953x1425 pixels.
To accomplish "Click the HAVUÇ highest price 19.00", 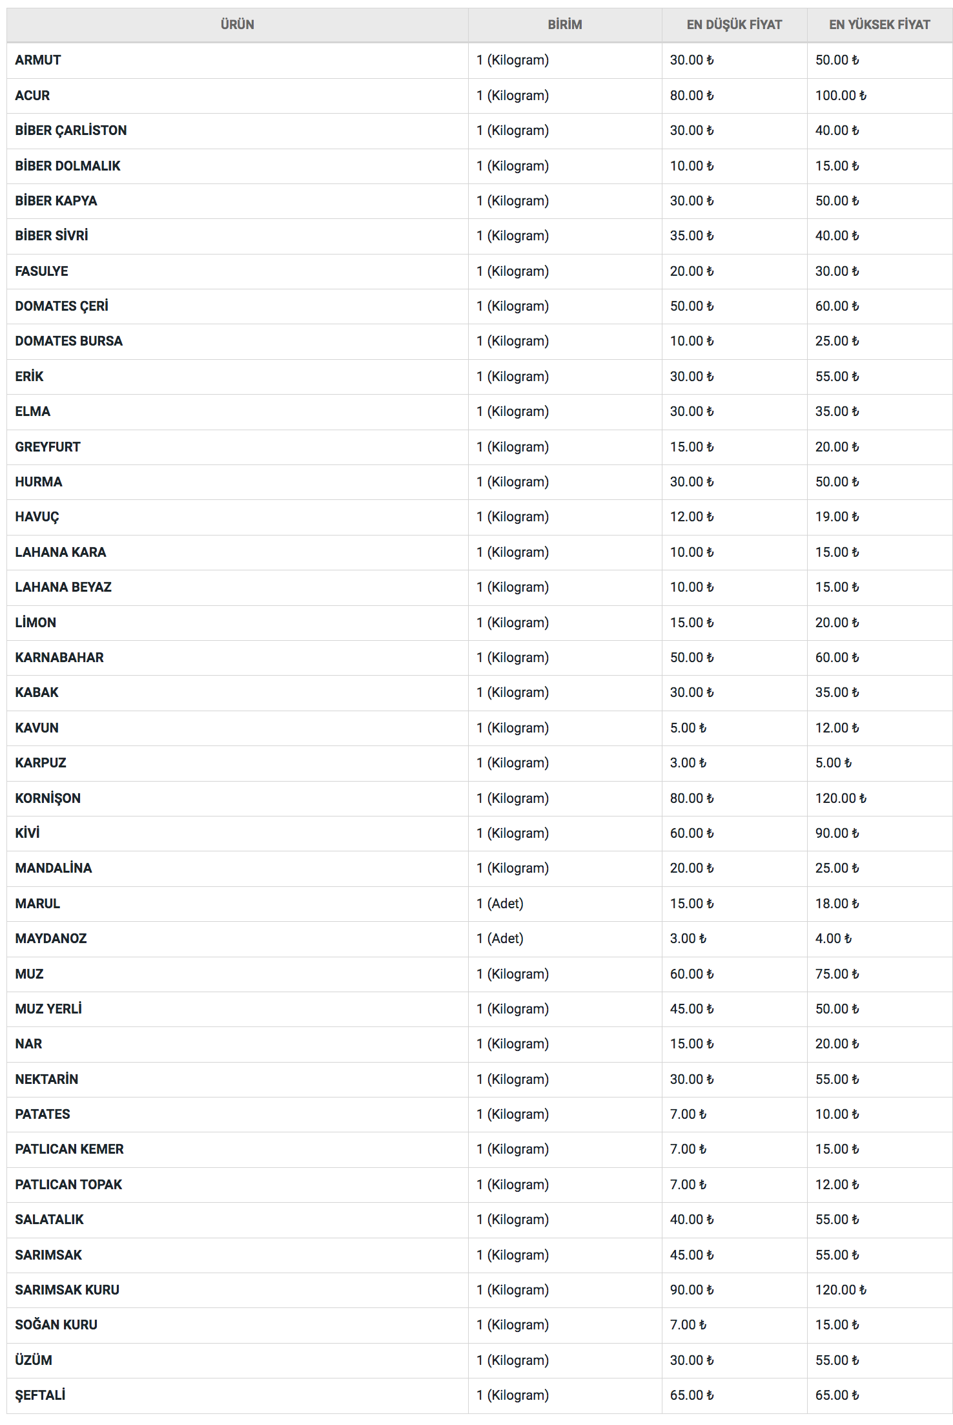I will coord(836,517).
